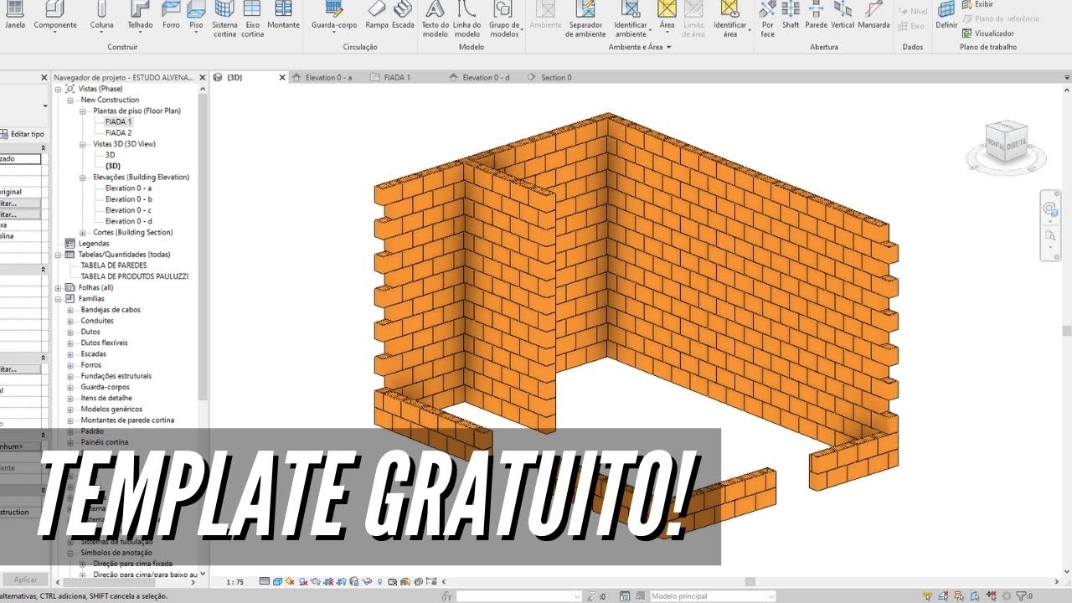Select the Legendas item in browser
1072x603 pixels.
coord(94,244)
